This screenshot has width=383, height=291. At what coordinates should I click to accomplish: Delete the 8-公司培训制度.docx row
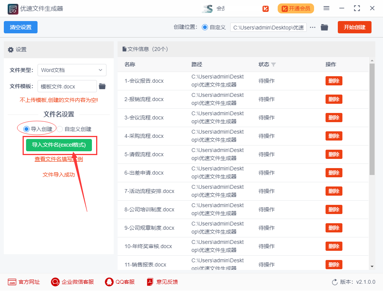click(334, 209)
